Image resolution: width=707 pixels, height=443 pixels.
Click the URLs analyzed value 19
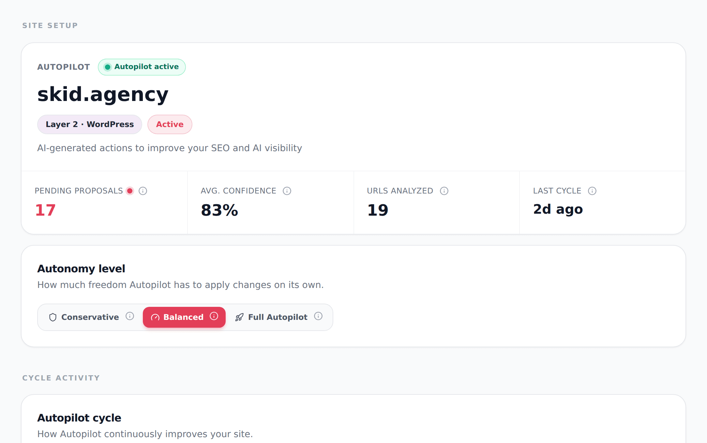tap(378, 210)
